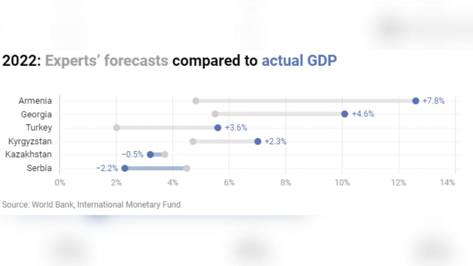Viewport: 473px width, 266px height.
Task: Select Georgia's gray forecast dot
Action: [215, 114]
